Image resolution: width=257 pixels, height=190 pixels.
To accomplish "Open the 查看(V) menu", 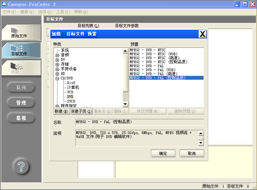I will 27,12.
